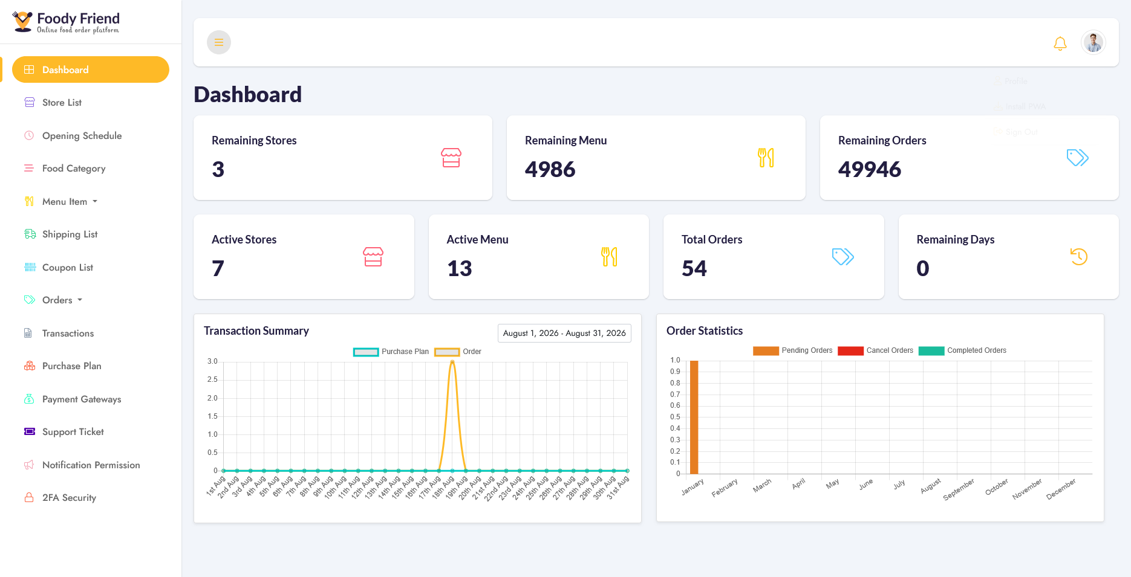The image size is (1131, 577).
Task: Toggle Completed Orders series in legend
Action: [962, 350]
